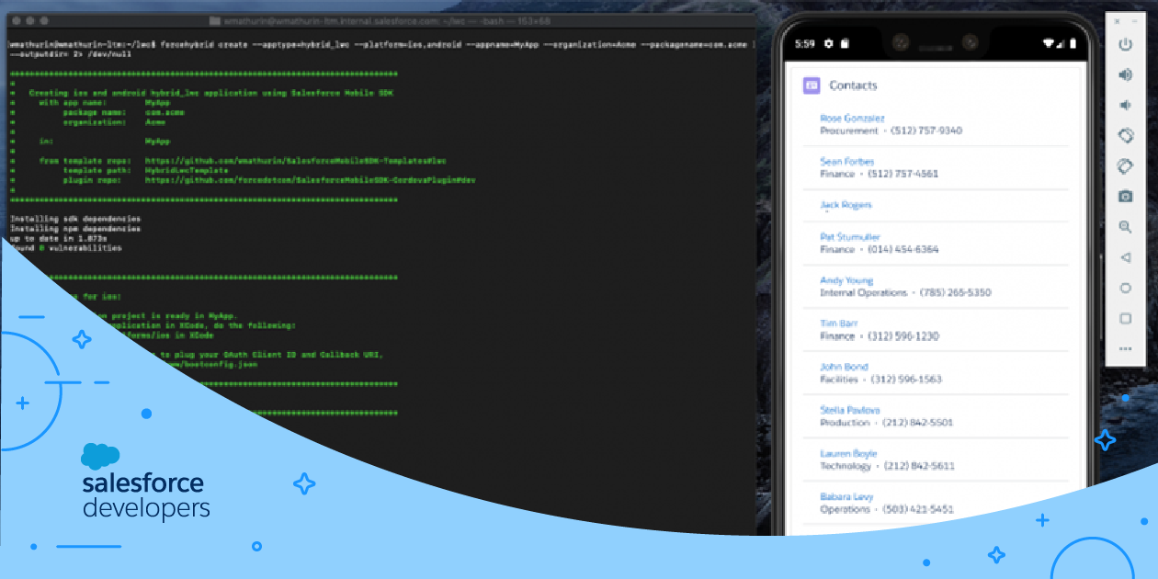
Task: Click the SalesforceMobileSDK-CordovaPlugin URL in terminal
Action: click(310, 180)
